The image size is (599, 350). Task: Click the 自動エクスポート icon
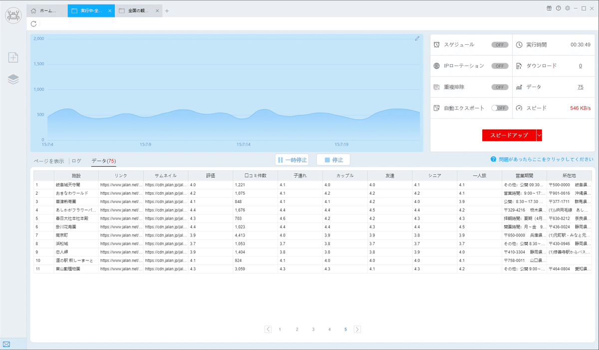pos(437,108)
